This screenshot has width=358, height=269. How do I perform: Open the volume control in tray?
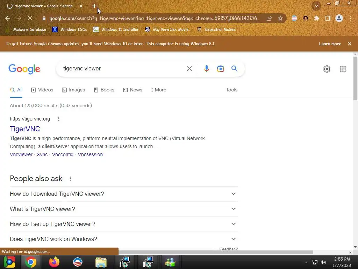pyautogui.click(x=323, y=262)
